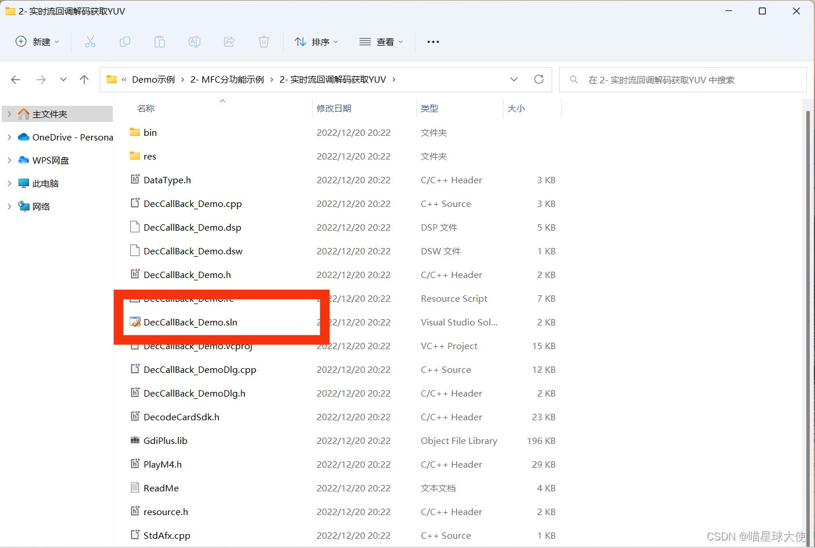Click the Paste clipboard icon

160,42
